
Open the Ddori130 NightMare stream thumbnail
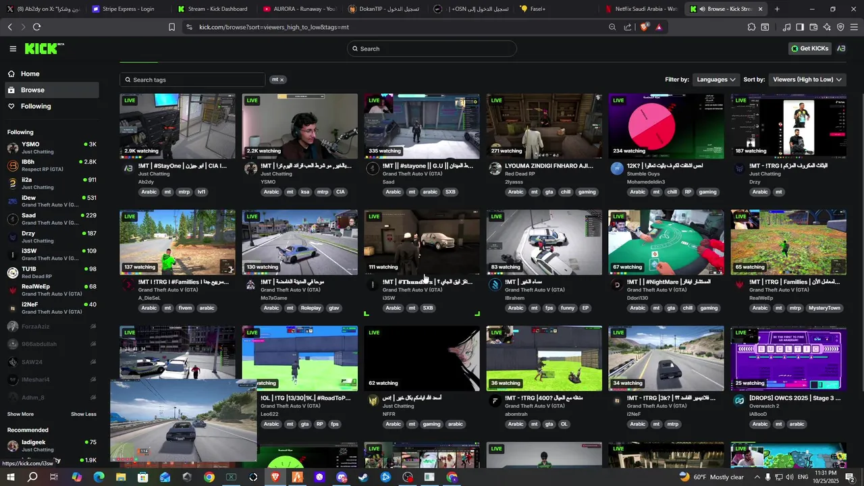tap(666, 242)
